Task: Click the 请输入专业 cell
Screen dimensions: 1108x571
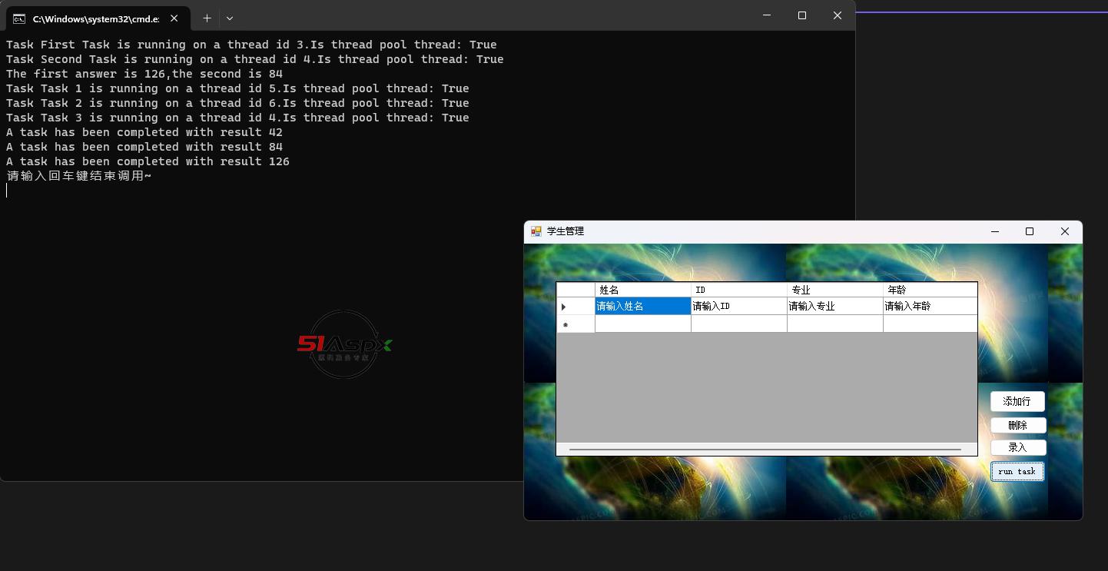Action: (834, 307)
